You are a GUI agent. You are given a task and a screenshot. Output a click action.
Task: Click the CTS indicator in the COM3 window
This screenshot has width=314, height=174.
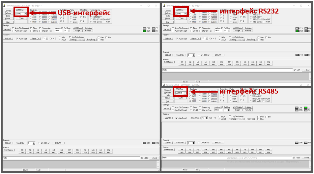[144, 28]
